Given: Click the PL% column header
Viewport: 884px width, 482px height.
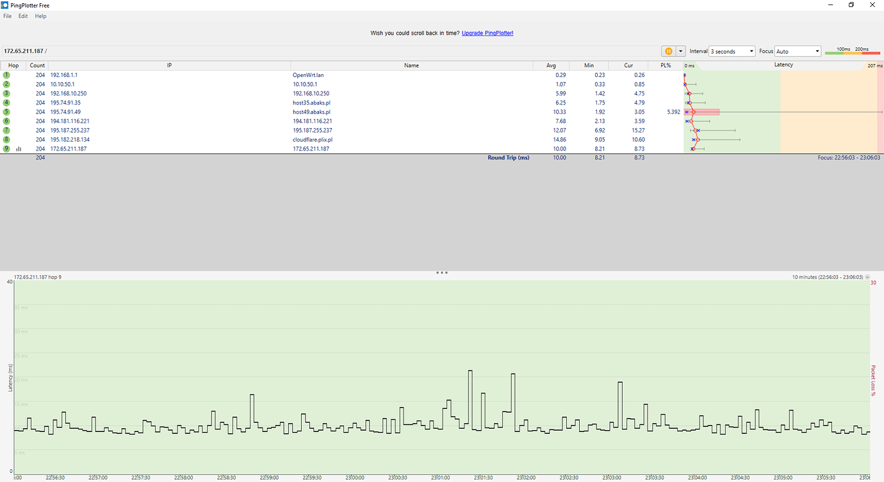Looking at the screenshot, I should tap(666, 65).
